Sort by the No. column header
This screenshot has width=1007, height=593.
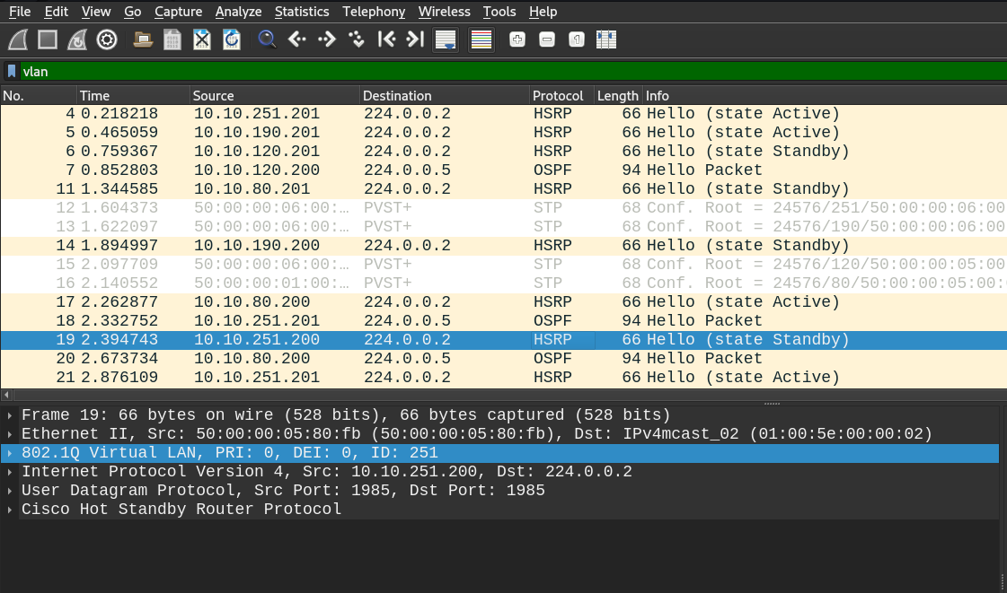[39, 95]
